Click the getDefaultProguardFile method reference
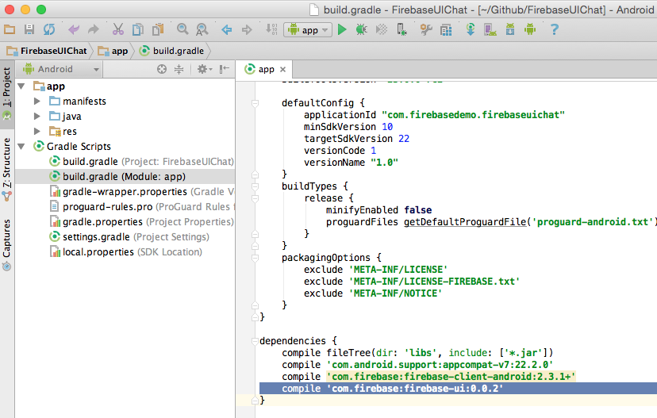Image resolution: width=657 pixels, height=418 pixels. tap(465, 222)
